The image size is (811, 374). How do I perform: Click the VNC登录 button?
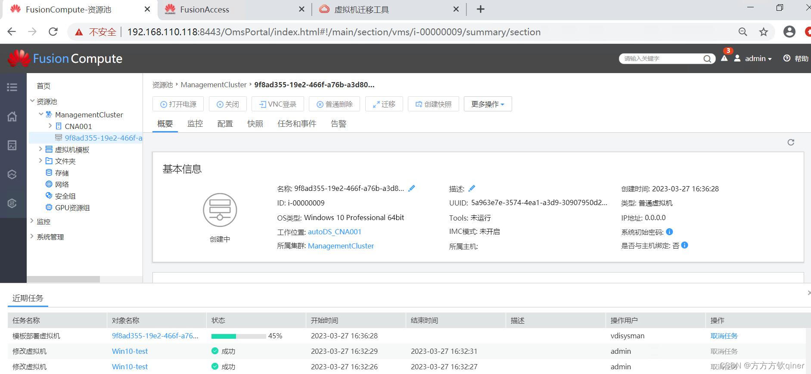[277, 104]
